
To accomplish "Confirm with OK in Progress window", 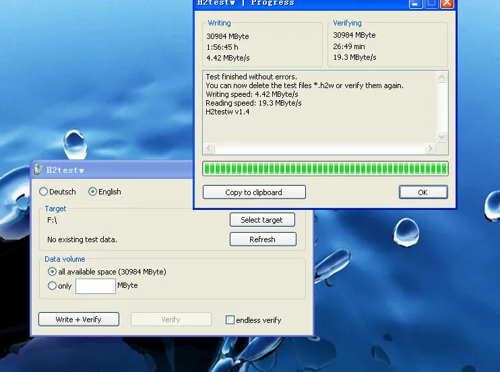I will (x=423, y=192).
